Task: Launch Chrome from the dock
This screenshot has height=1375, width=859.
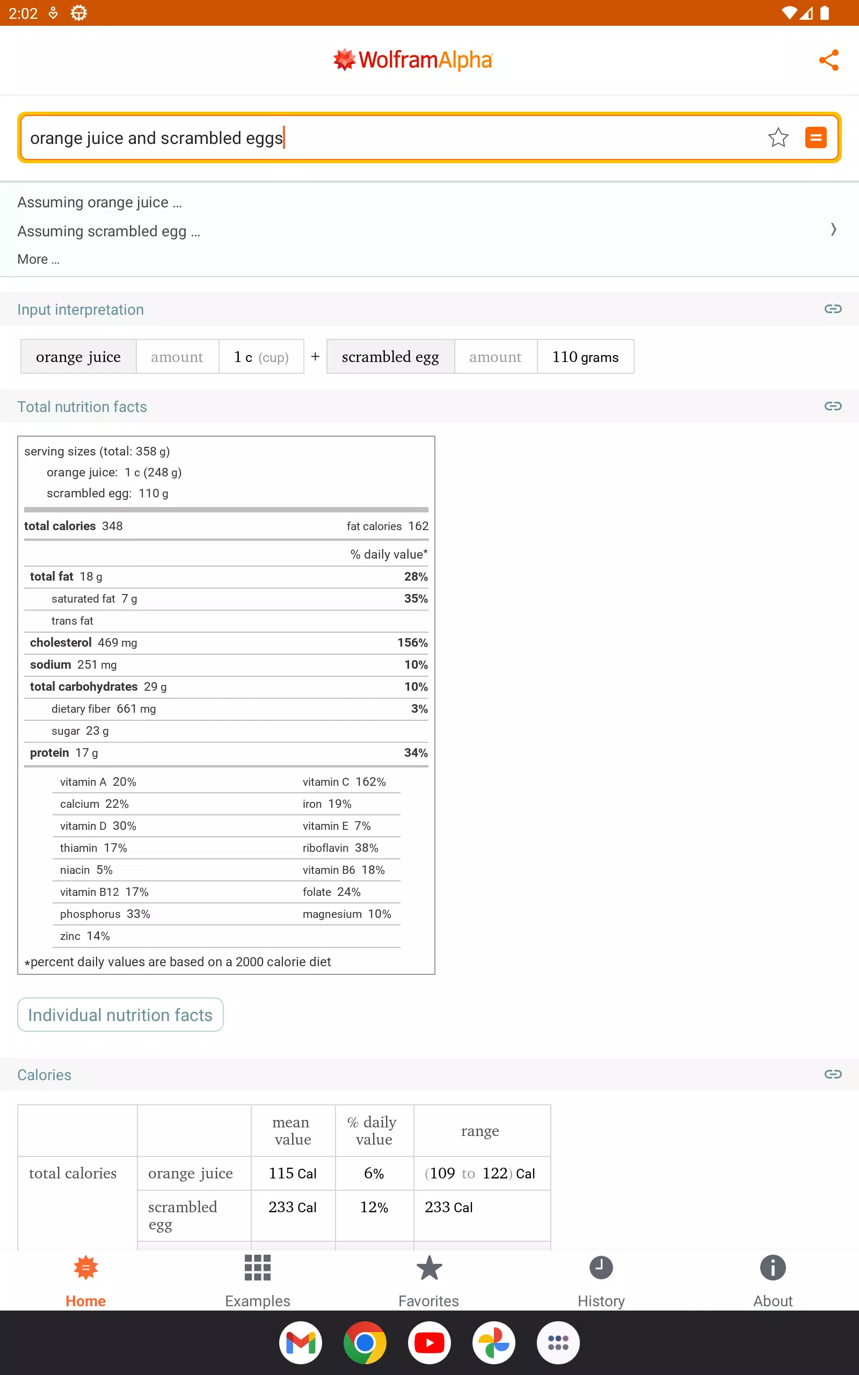Action: click(x=365, y=1343)
